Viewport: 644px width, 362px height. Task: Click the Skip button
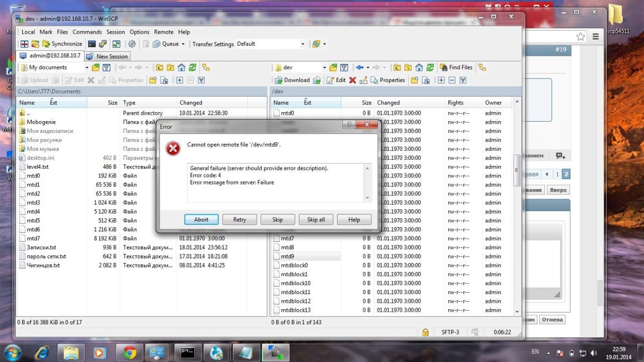[278, 219]
